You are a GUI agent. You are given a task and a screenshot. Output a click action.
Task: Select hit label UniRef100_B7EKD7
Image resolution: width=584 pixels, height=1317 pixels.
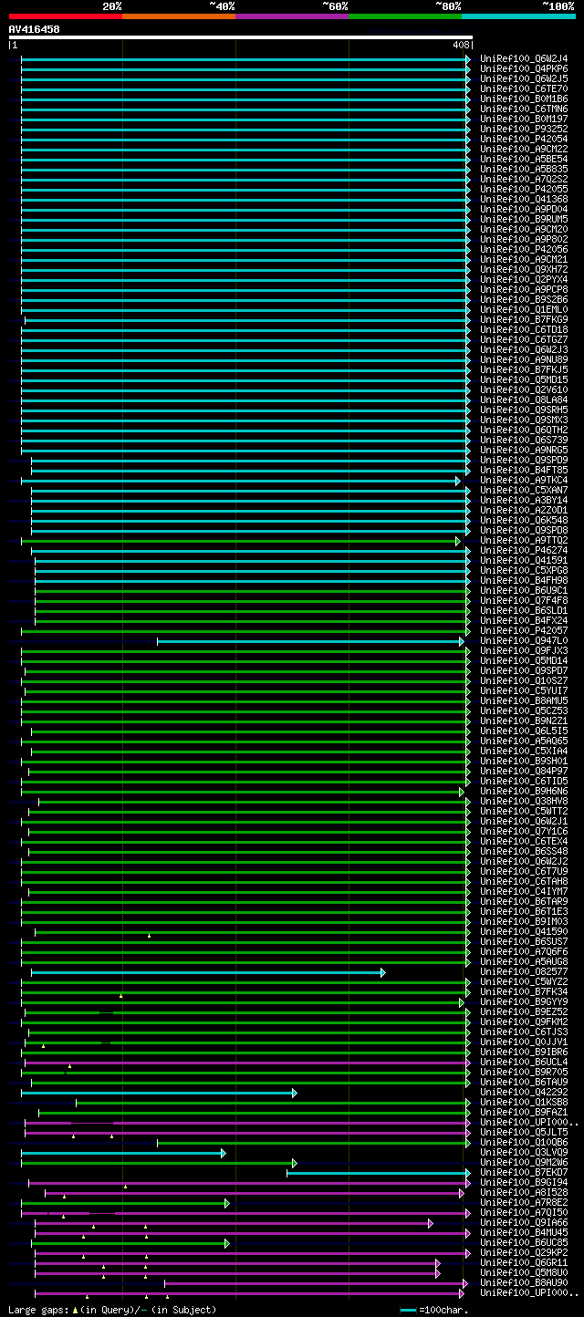click(524, 1173)
